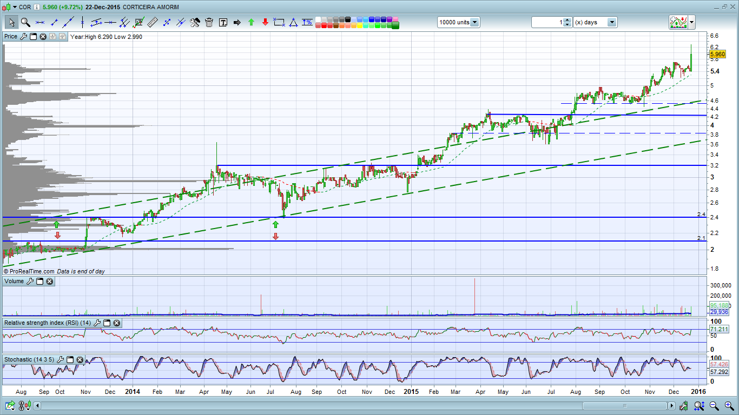Select the triangle drawing tool
Image resolution: width=739 pixels, height=415 pixels.
(x=293, y=22)
